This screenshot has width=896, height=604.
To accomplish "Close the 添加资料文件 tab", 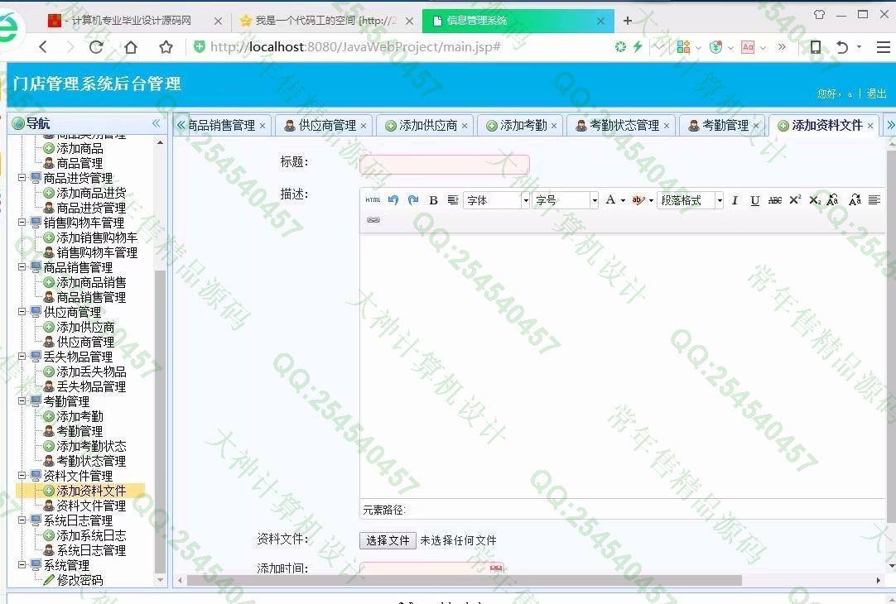I will click(x=870, y=126).
